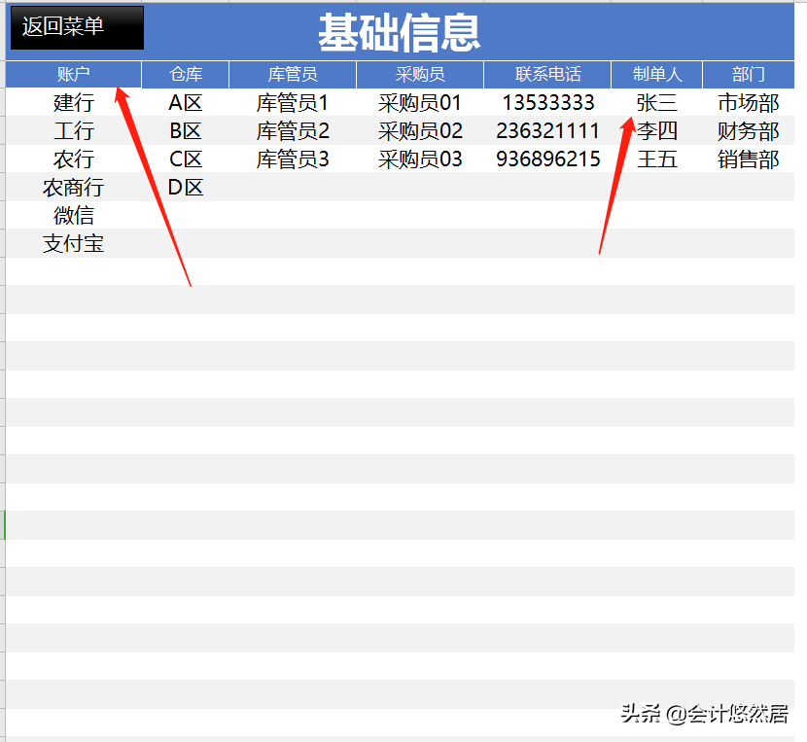Select the D区 warehouse cell
The width and height of the screenshot is (807, 742).
point(186,188)
